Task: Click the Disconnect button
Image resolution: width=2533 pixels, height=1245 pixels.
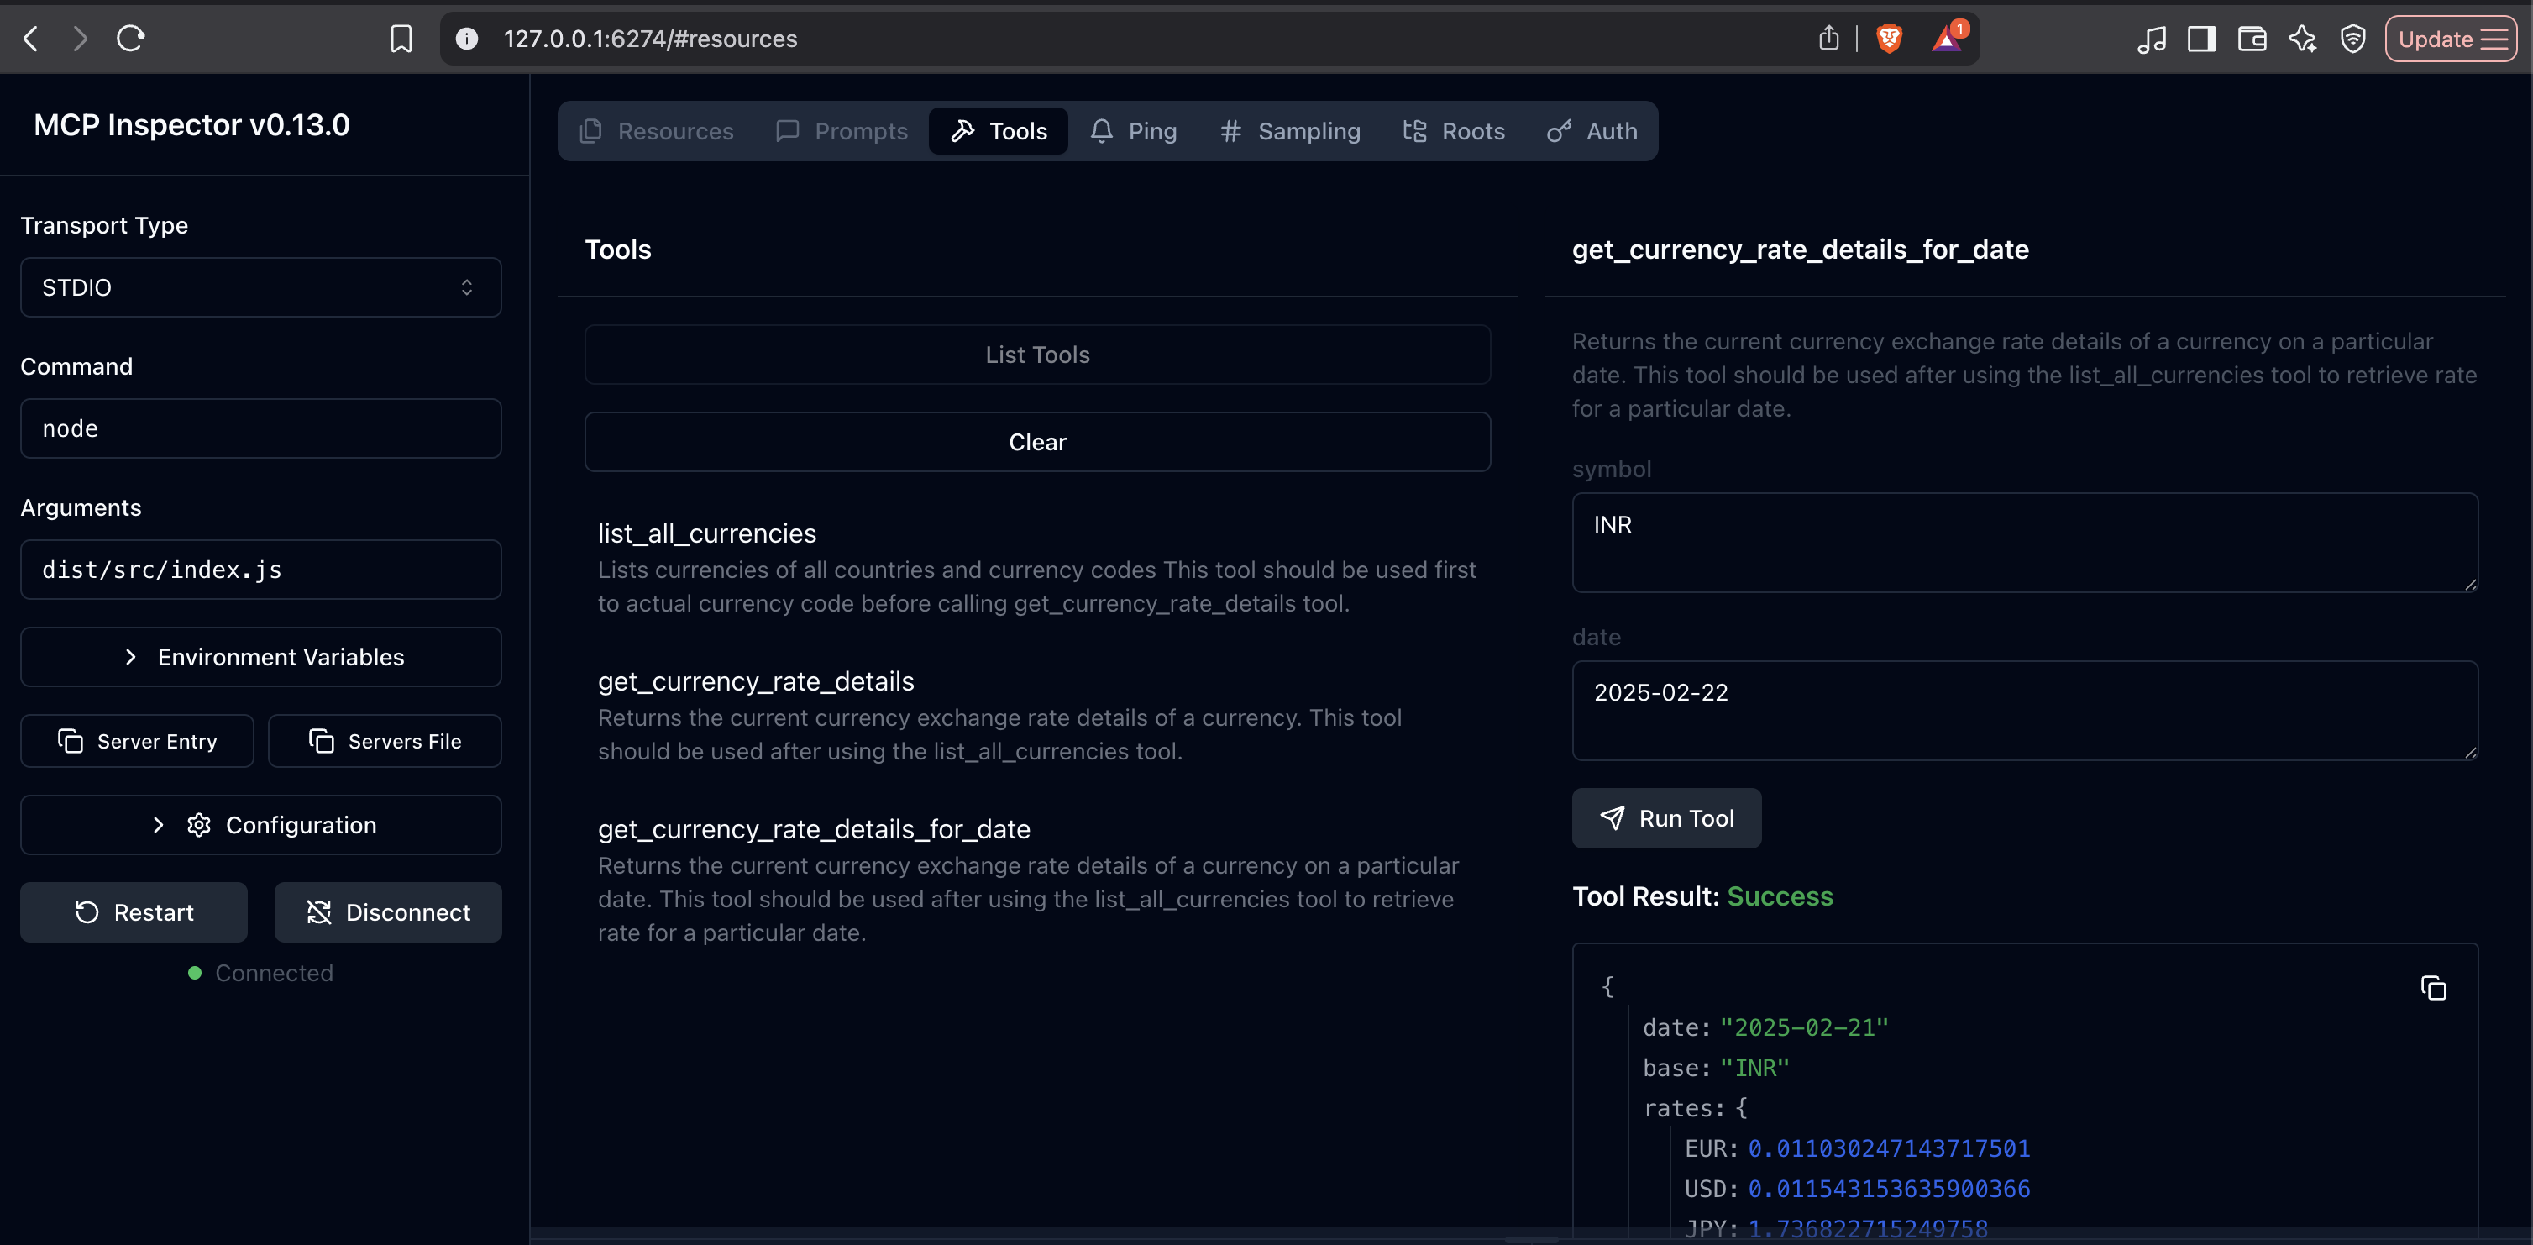Action: tap(388, 912)
